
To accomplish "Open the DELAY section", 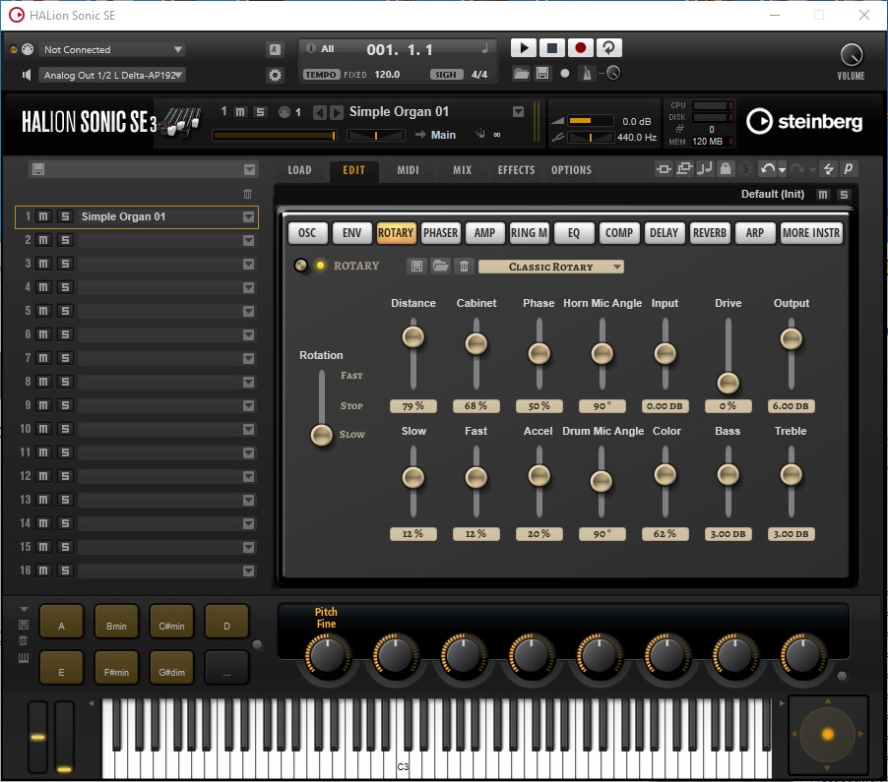I will 664,233.
